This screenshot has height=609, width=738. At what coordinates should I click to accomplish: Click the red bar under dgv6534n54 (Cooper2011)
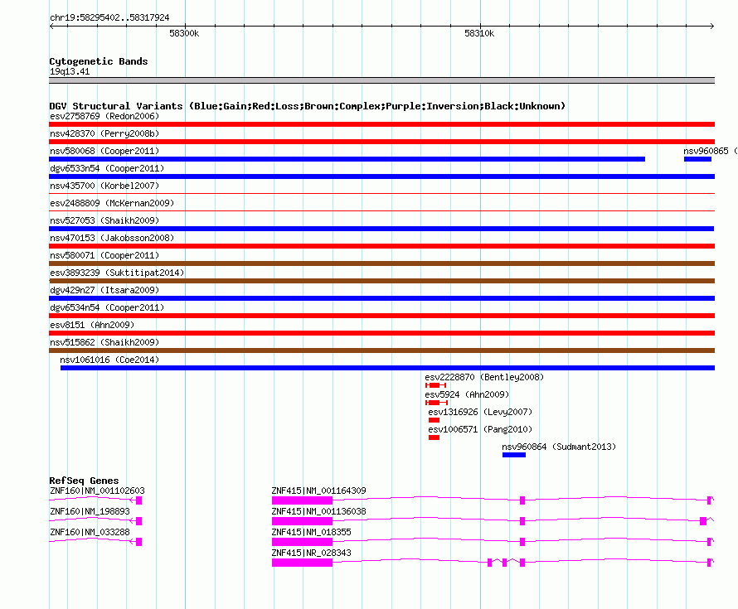click(x=381, y=316)
